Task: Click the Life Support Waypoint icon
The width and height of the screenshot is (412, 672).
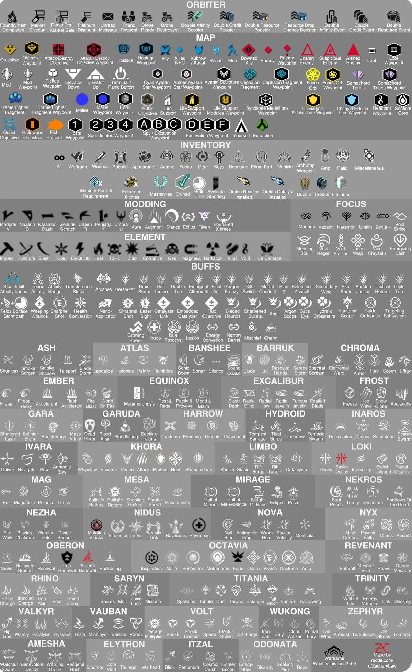Action: click(192, 100)
